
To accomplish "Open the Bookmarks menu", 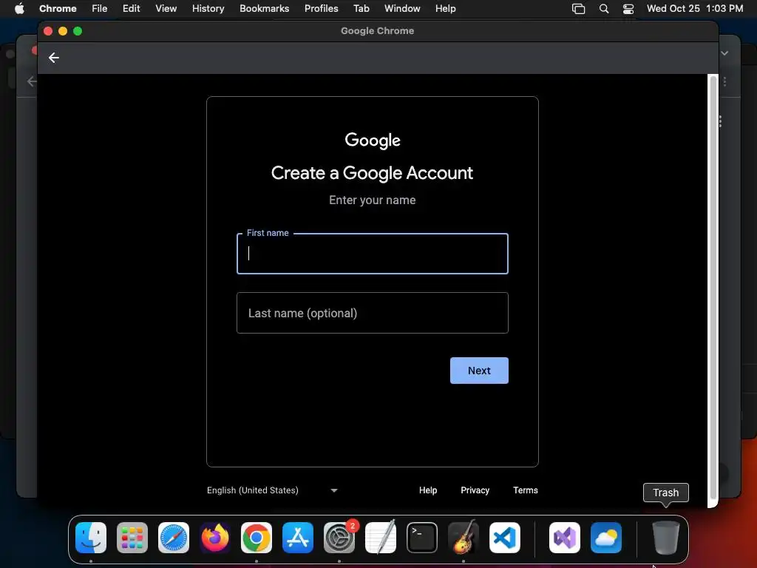I will pyautogui.click(x=265, y=8).
